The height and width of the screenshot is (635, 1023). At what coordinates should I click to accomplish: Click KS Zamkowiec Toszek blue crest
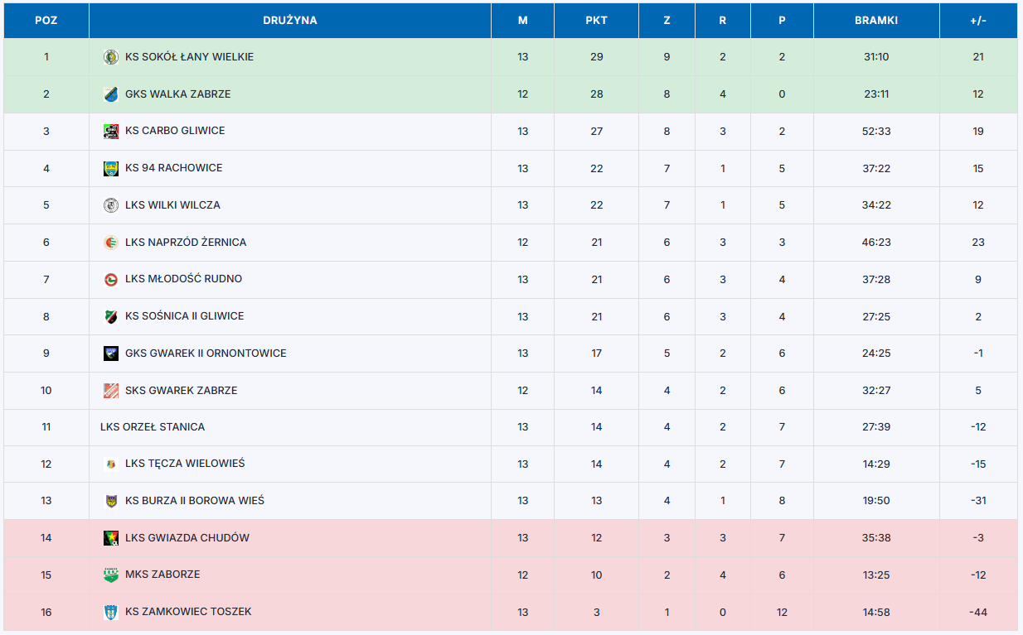[110, 612]
